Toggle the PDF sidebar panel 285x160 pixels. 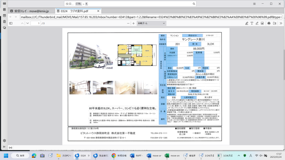[11, 23]
